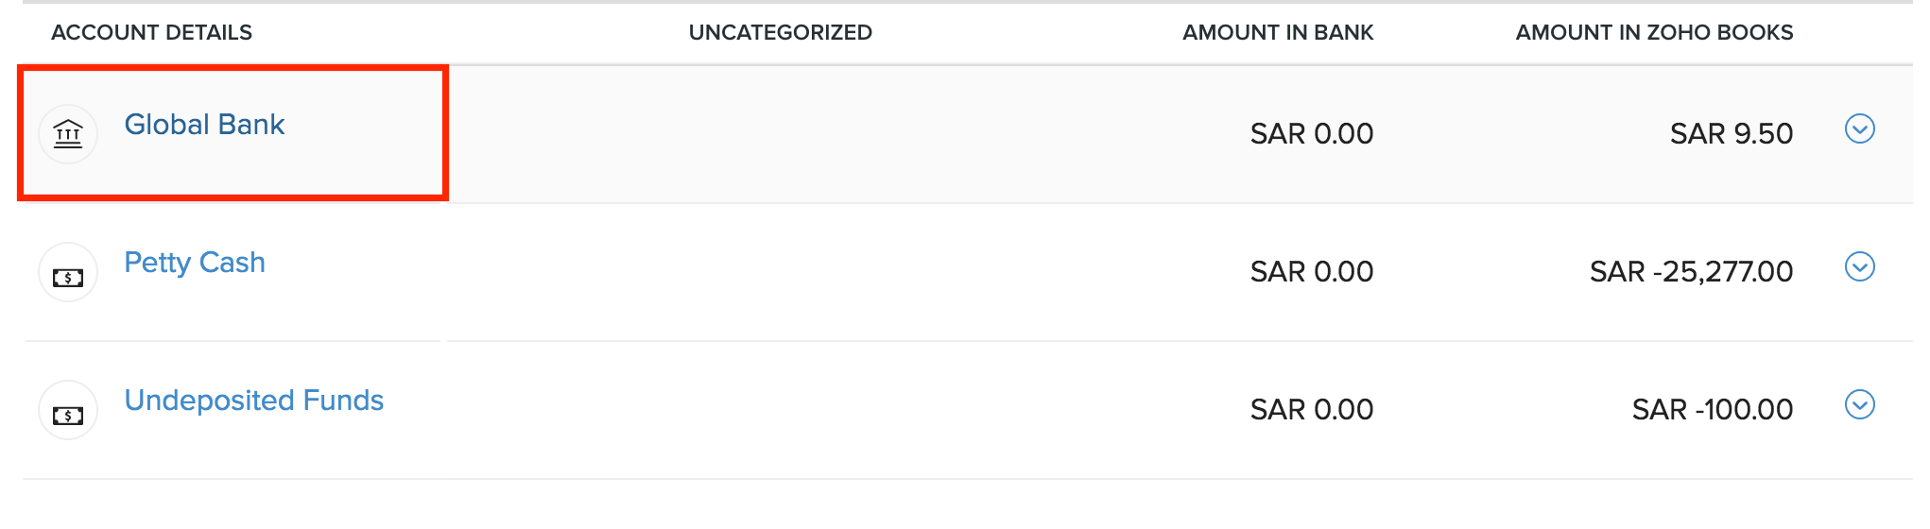Expand the Global Bank row dropdown arrow
Viewport: 1930px width, 529px height.
1859,128
